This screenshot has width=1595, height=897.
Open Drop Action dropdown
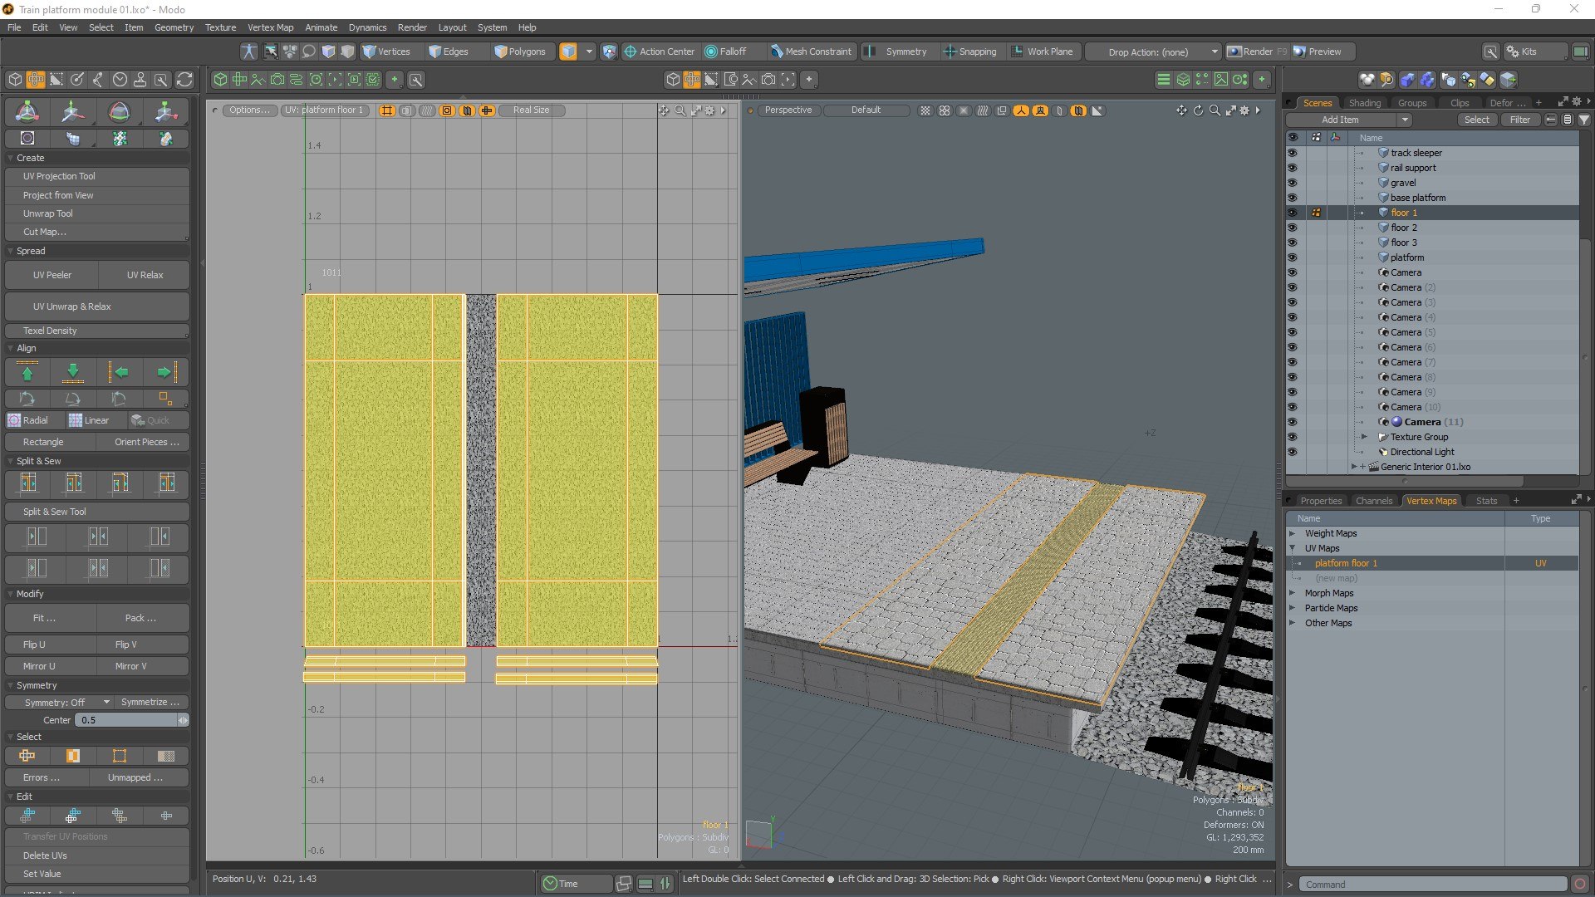pos(1154,51)
